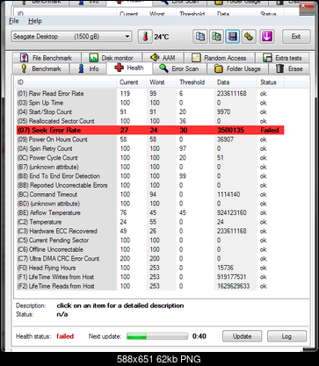Image resolution: width=319 pixels, height=366 pixels.
Task: Save screenshot with floppy disk icon
Action: click(x=233, y=37)
